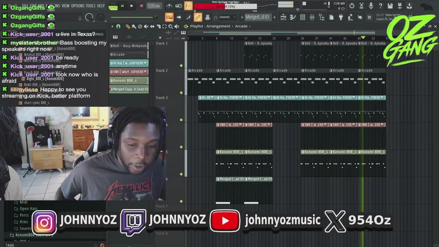Mute Track 3 using its green LED
This screenshot has height=247, width=439.
[181, 119]
